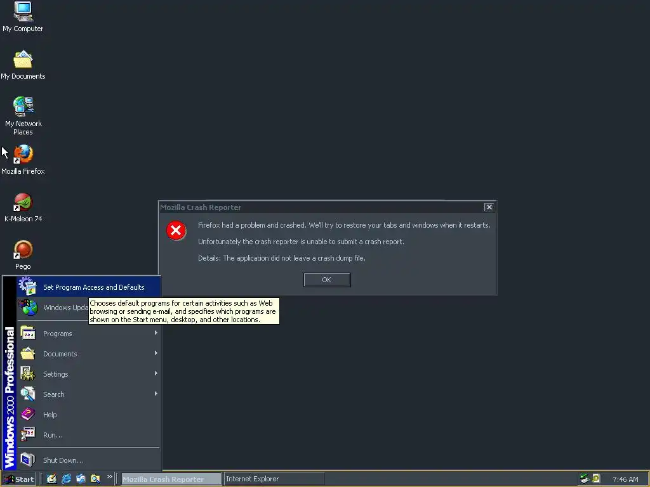Click the yellow disk tray icon
This screenshot has width=650, height=487.
coord(596,479)
